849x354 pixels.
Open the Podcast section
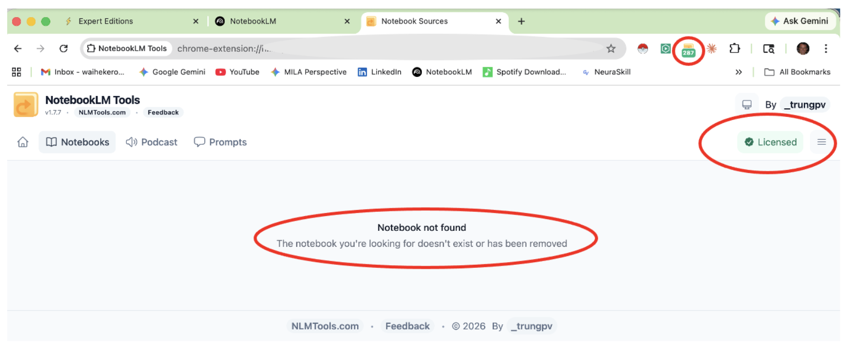click(151, 142)
